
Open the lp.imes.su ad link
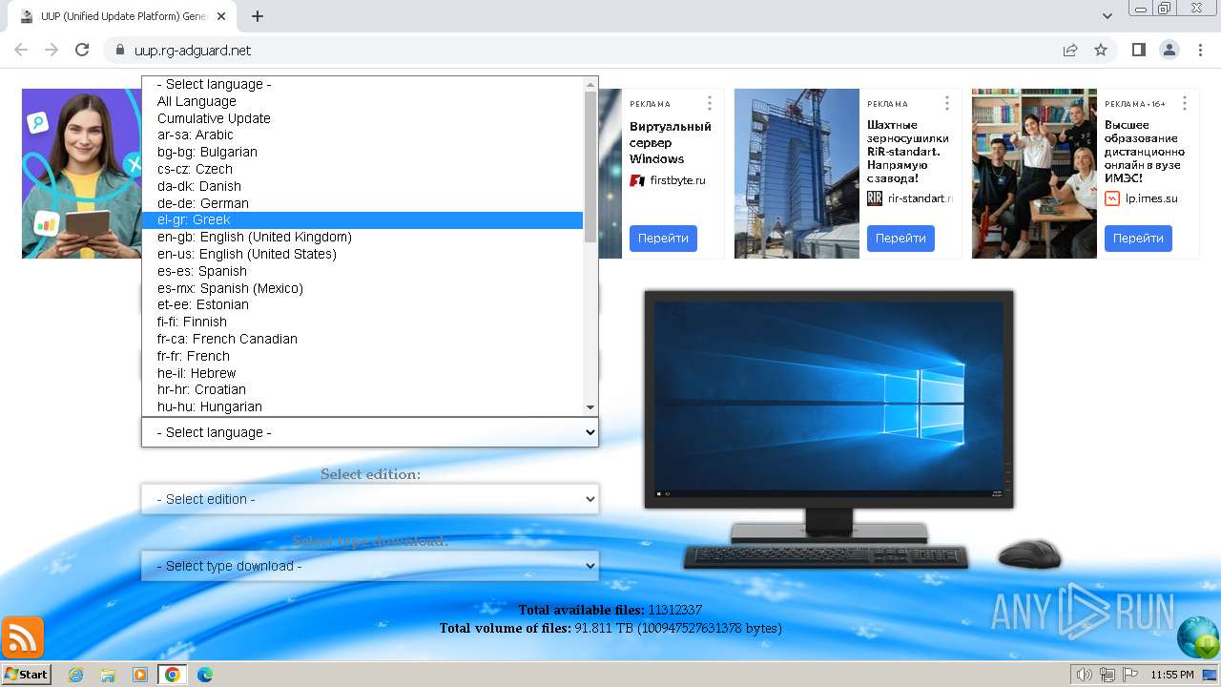(1151, 198)
